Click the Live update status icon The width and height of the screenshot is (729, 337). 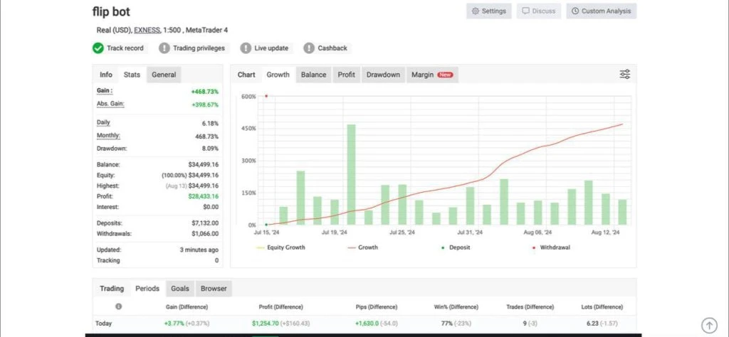click(x=246, y=48)
